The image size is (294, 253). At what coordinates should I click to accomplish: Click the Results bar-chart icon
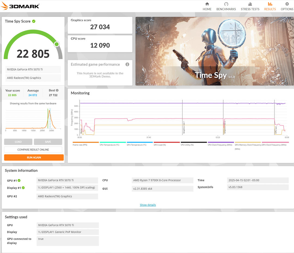tap(270, 4)
